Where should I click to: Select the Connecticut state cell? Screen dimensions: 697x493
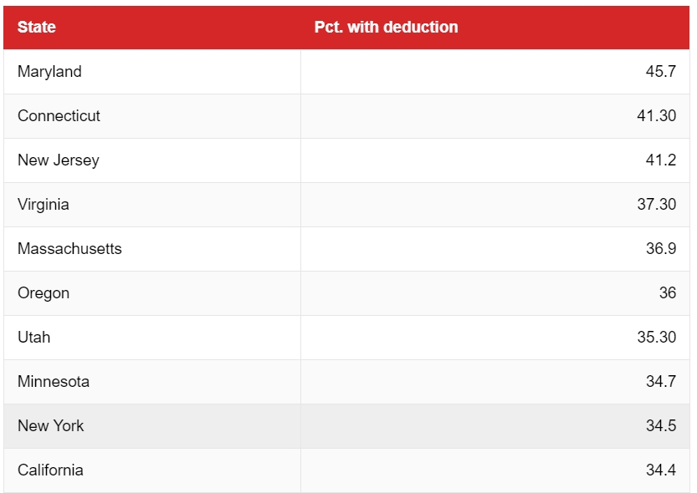tap(59, 116)
